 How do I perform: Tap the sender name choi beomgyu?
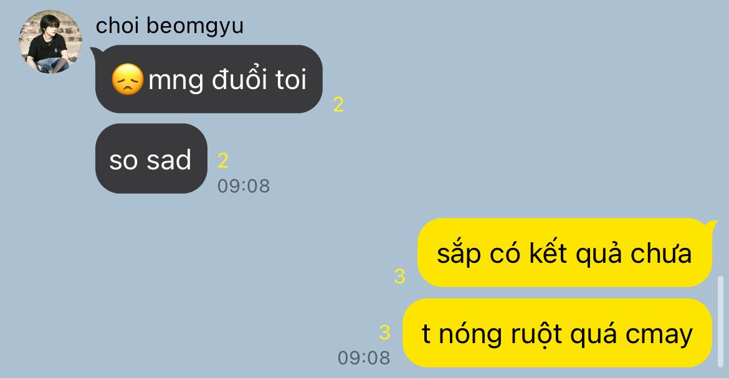169,26
